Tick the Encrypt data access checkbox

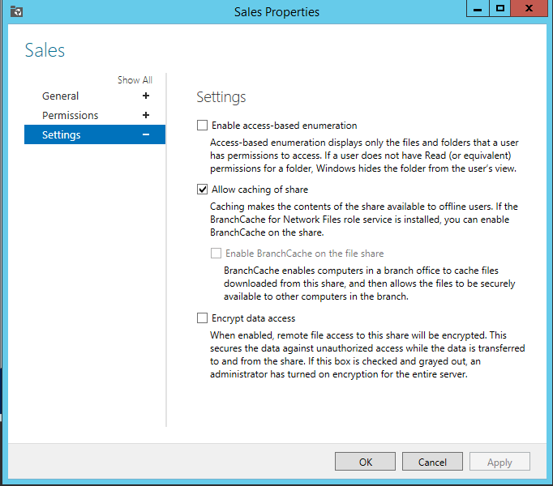tap(203, 318)
